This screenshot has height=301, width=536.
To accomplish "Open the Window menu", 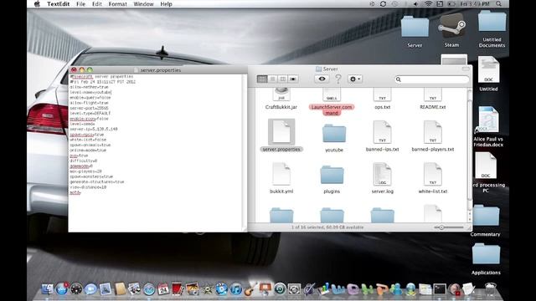I will point(143,4).
